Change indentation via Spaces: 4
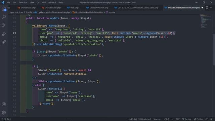This screenshot has width=215, height=121. (x=157, y=119)
